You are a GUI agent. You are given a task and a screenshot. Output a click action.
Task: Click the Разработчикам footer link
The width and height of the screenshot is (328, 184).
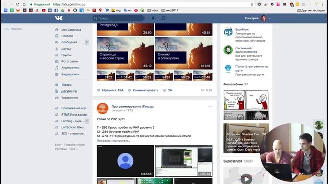[x=74, y=145]
